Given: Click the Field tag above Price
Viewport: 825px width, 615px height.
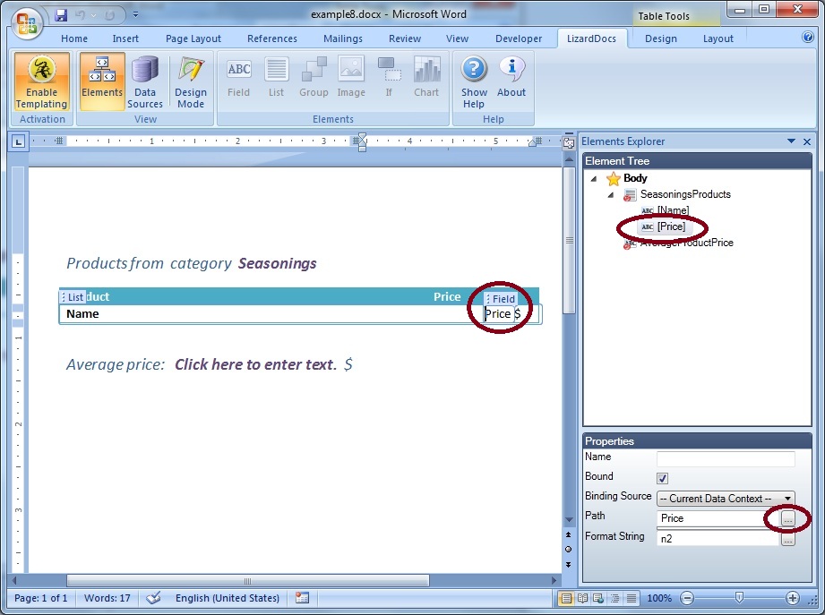Looking at the screenshot, I should [501, 299].
